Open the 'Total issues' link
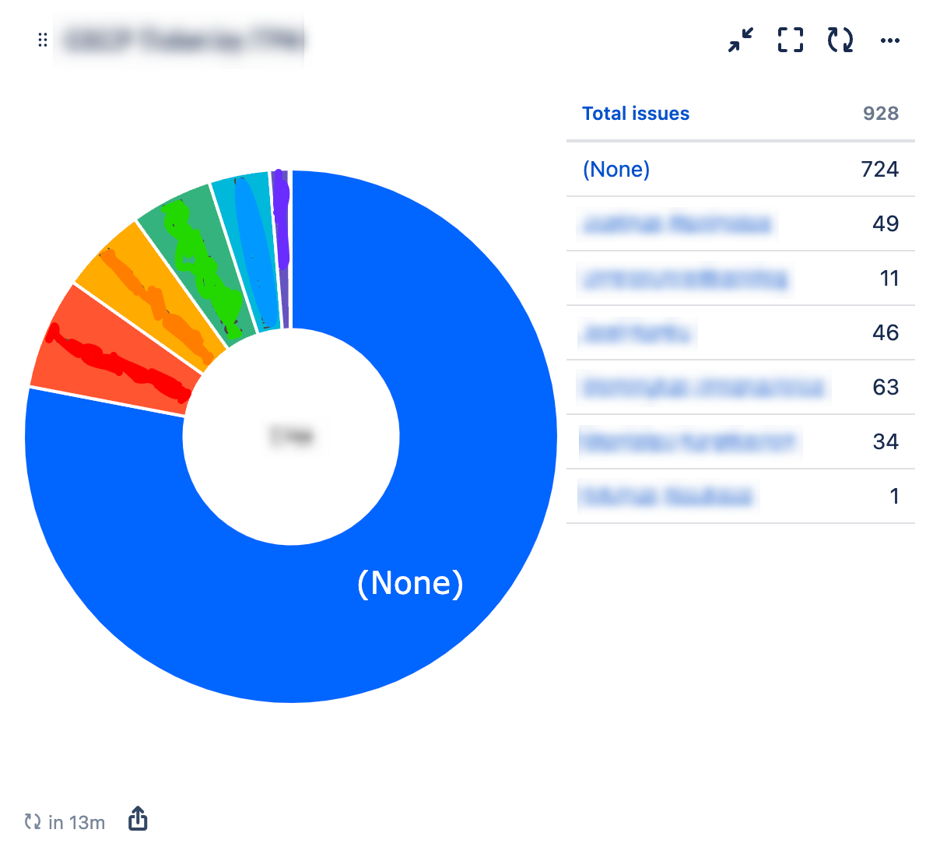The height and width of the screenshot is (847, 940). click(x=636, y=114)
